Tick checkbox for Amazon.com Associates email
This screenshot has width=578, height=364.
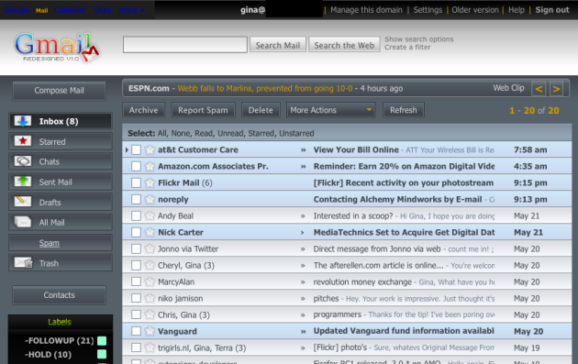point(136,166)
